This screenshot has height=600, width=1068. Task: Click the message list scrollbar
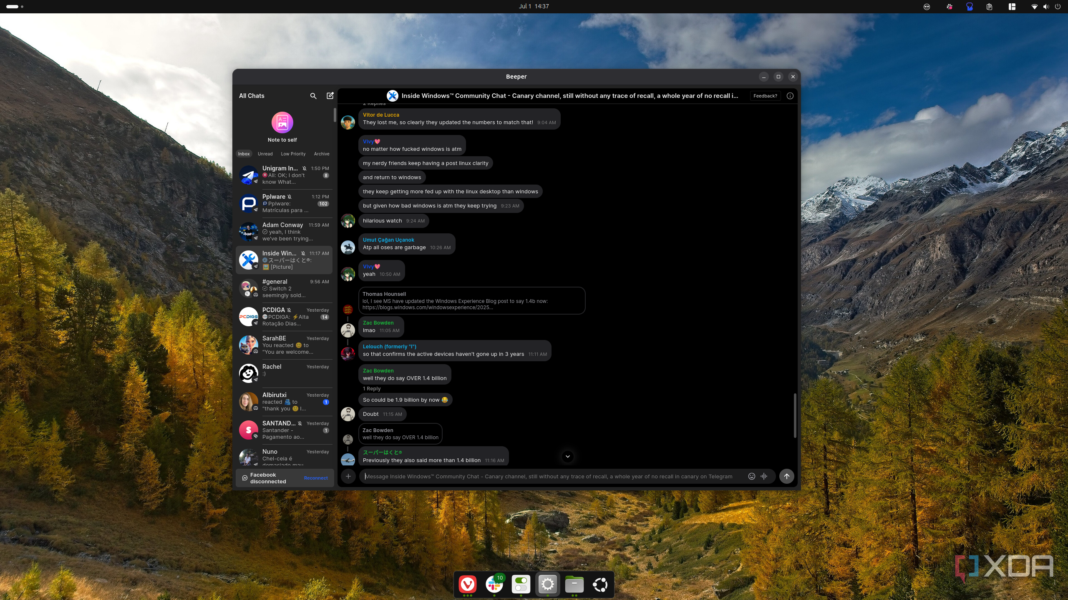[x=795, y=415]
